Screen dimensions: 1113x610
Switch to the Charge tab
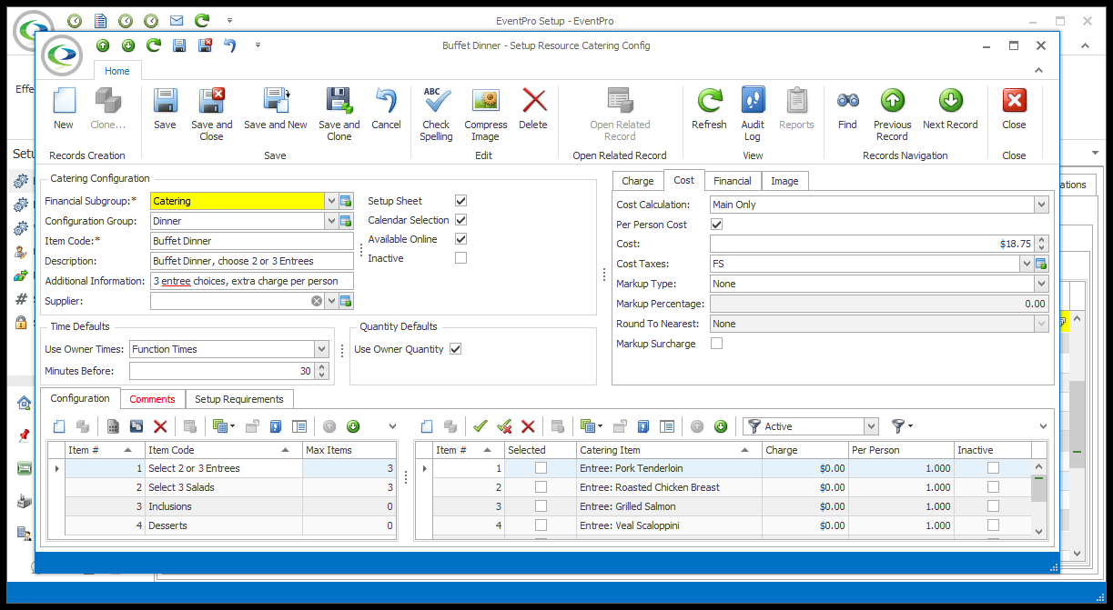[x=638, y=181]
